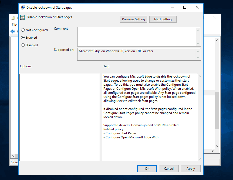Click Back arrow in background window toolbar

(x=13, y=31)
